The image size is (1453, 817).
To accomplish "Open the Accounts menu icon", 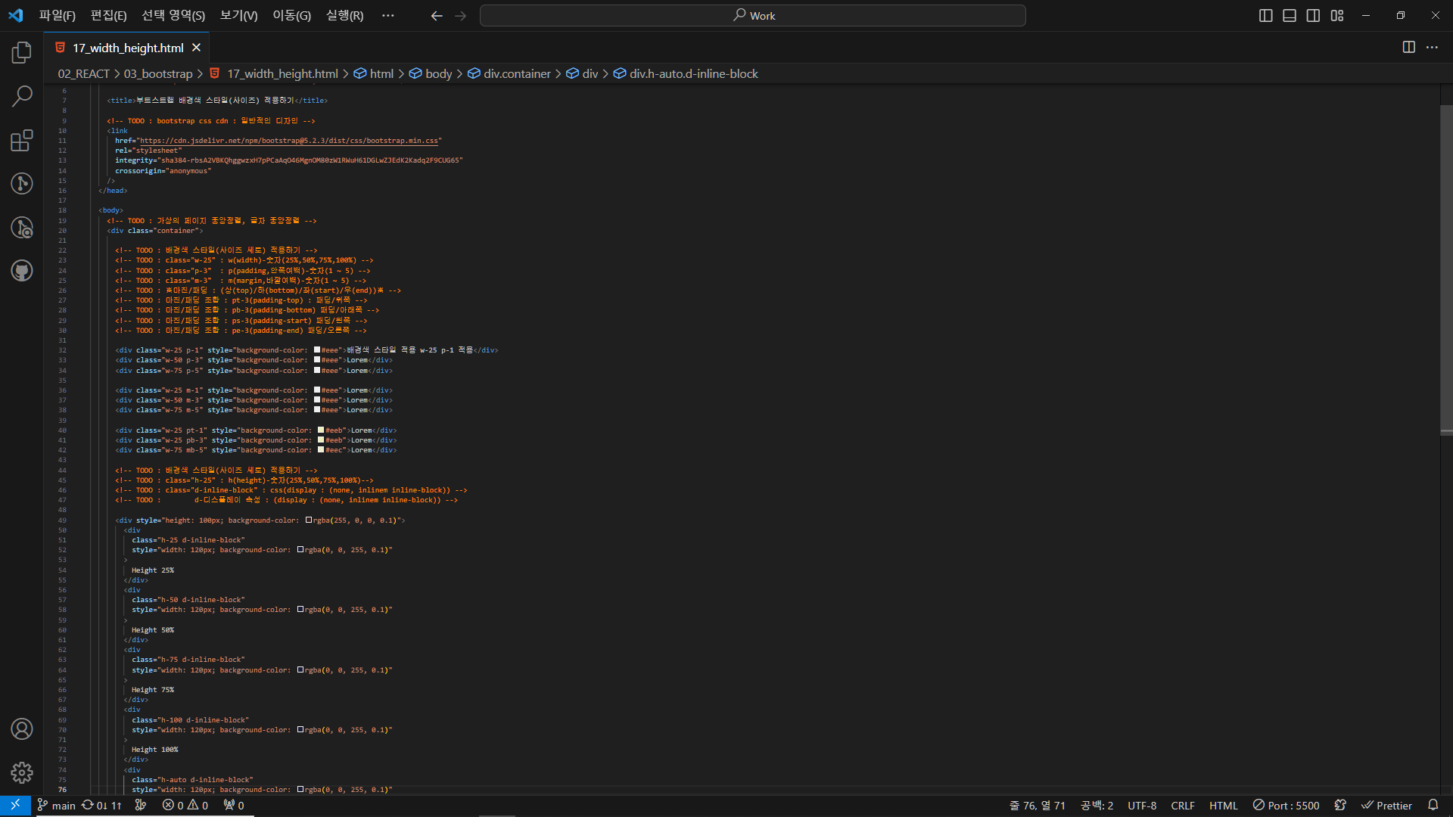I will (22, 729).
